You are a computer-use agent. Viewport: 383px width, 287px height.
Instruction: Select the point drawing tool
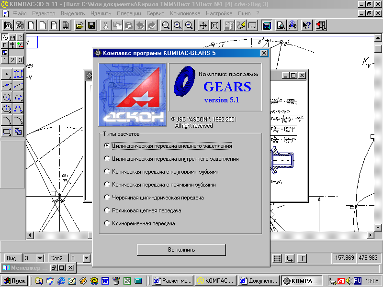tap(7, 74)
